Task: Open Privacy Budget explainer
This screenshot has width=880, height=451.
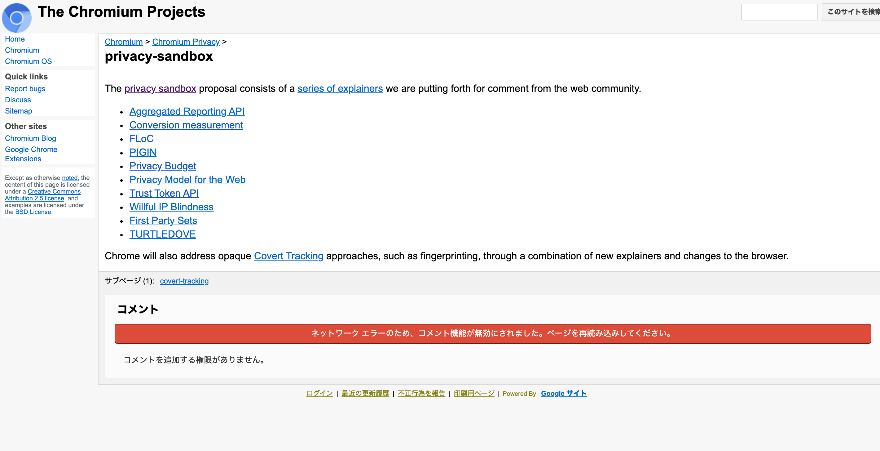Action: coord(163,166)
